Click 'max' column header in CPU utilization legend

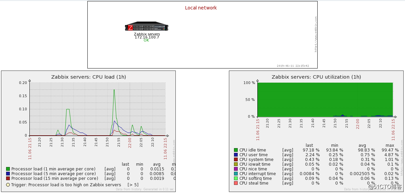[390, 145]
